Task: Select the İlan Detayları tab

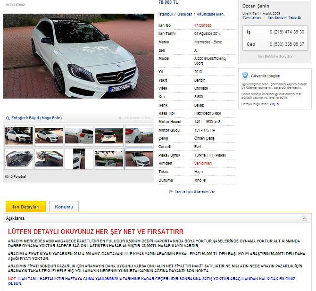Action: coord(25,207)
